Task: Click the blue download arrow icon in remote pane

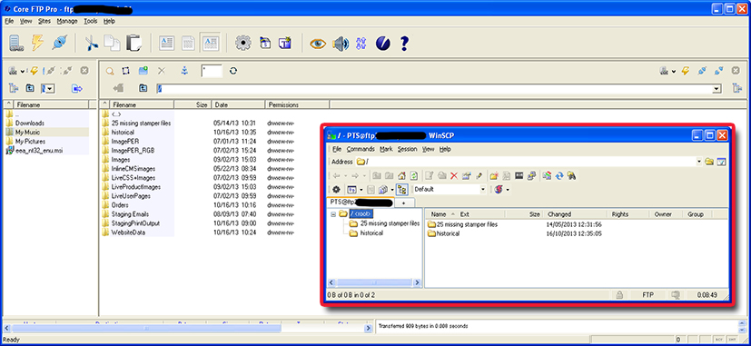Action: pyautogui.click(x=184, y=71)
